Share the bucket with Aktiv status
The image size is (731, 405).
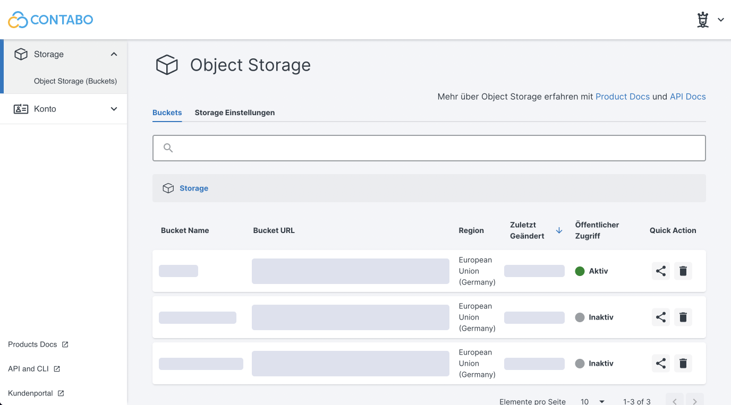(661, 271)
